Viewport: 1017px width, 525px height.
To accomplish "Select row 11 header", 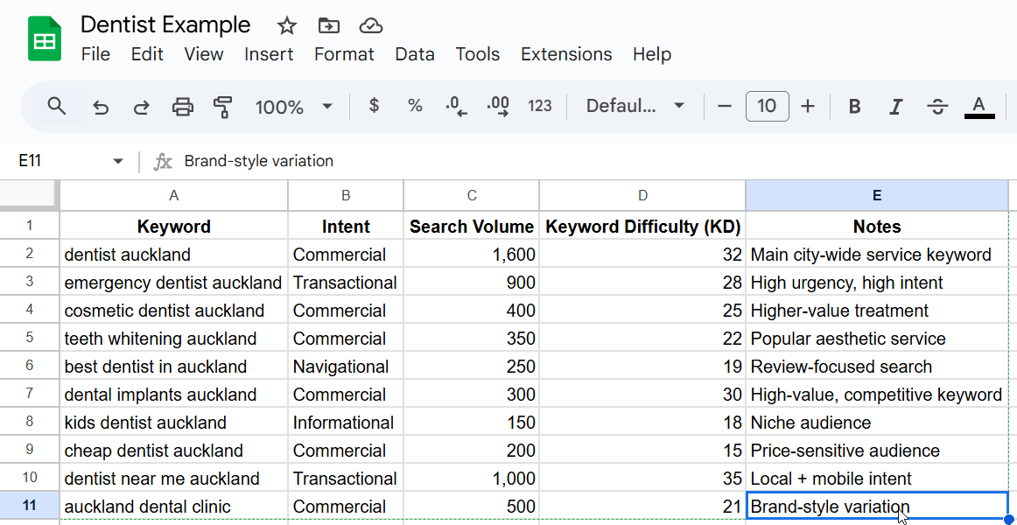I will (29, 507).
